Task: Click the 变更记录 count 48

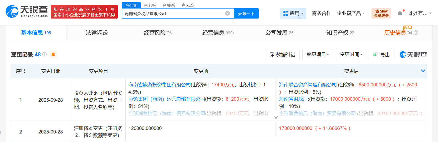Action: click(38, 55)
